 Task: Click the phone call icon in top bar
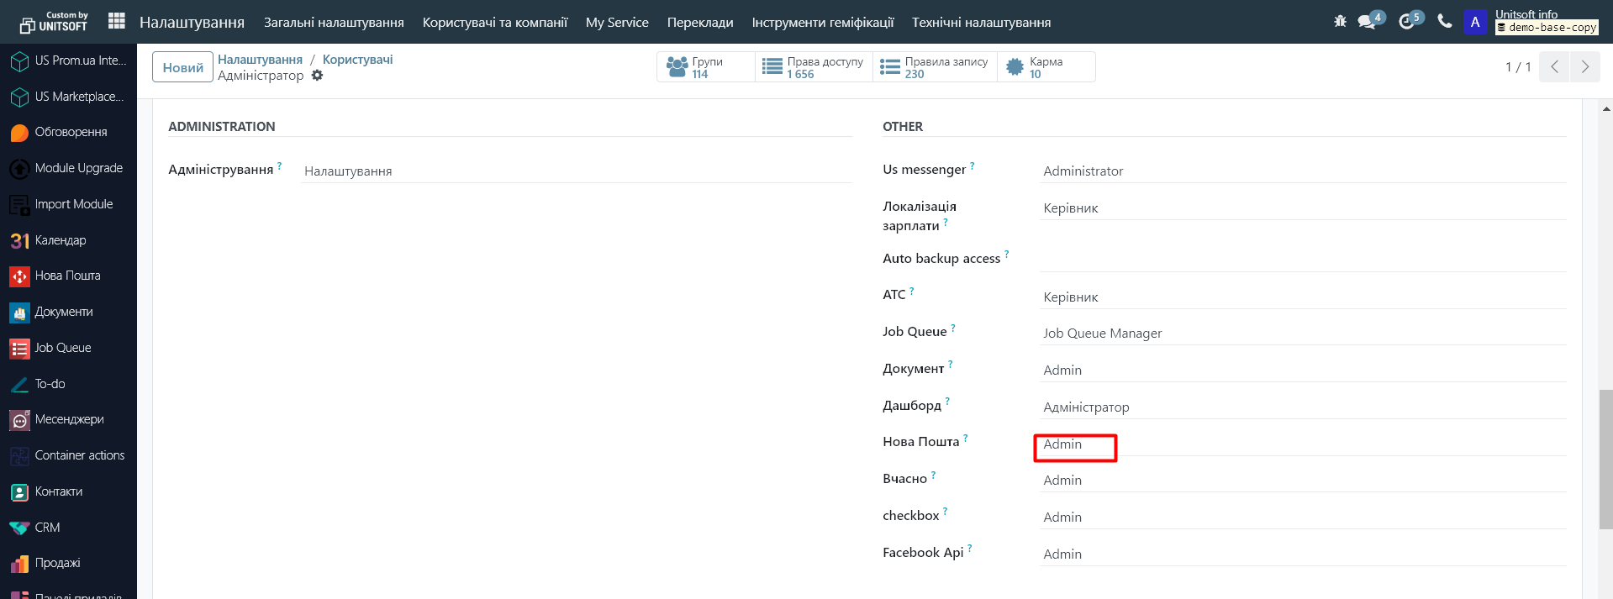[1445, 21]
